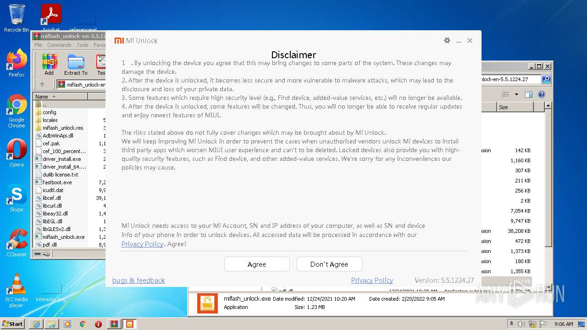Screen dimensions: 587x330
Task: Open Commands menu in WinRAR
Action: click(59, 45)
